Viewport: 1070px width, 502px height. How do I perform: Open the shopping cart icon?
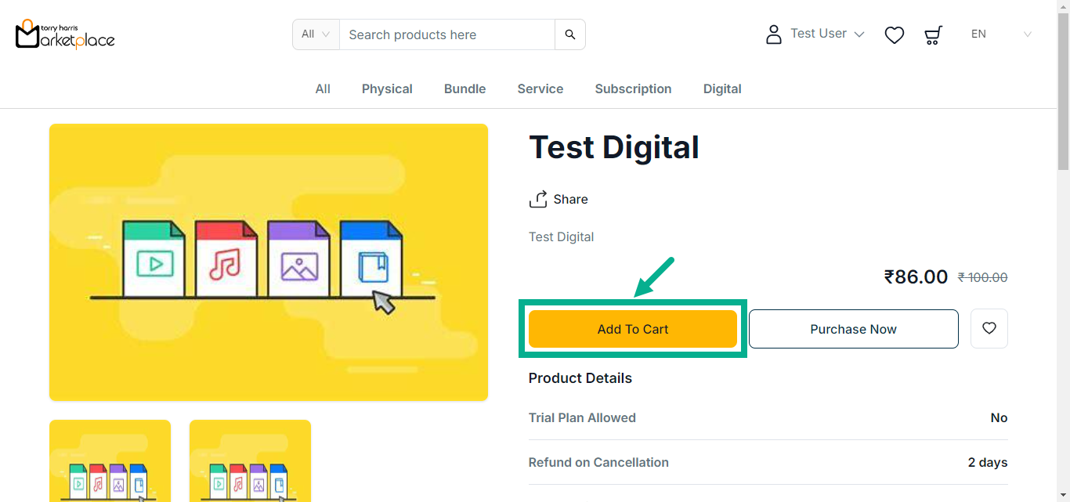click(933, 34)
